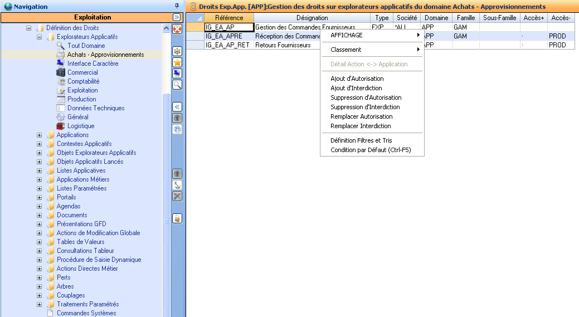Click the red close icon in the side toolbar
579x317 pixels.
(177, 29)
